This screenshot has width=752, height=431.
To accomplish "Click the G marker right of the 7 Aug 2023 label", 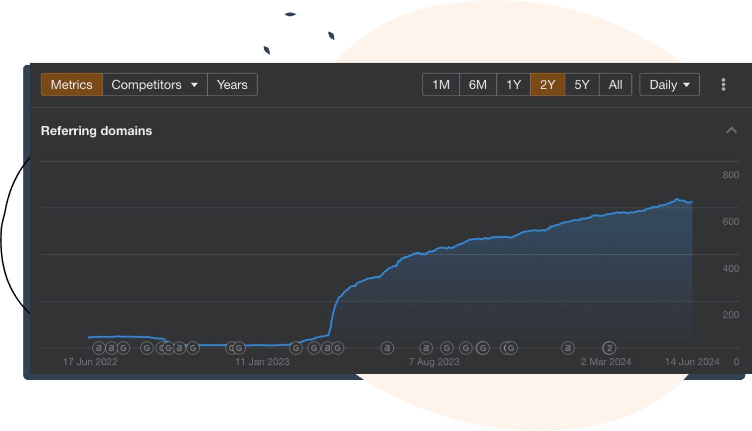I will [447, 348].
